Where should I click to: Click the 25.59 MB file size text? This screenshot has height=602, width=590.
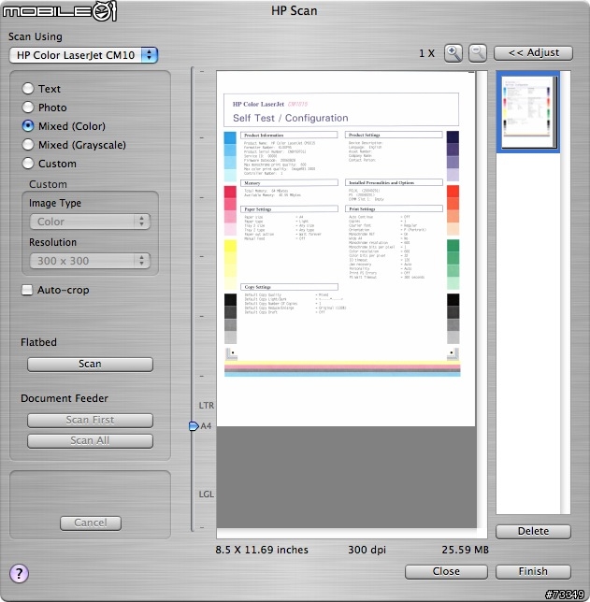pos(465,550)
